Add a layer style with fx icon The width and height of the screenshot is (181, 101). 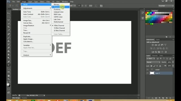click(153, 98)
